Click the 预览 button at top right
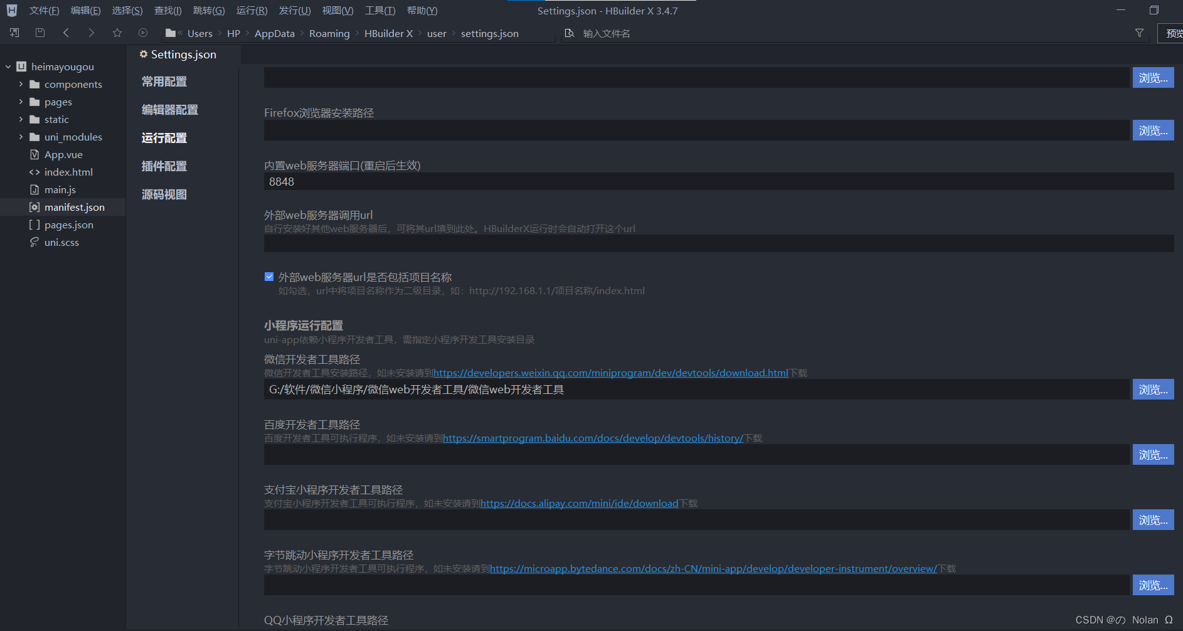The image size is (1183, 631). (1174, 33)
